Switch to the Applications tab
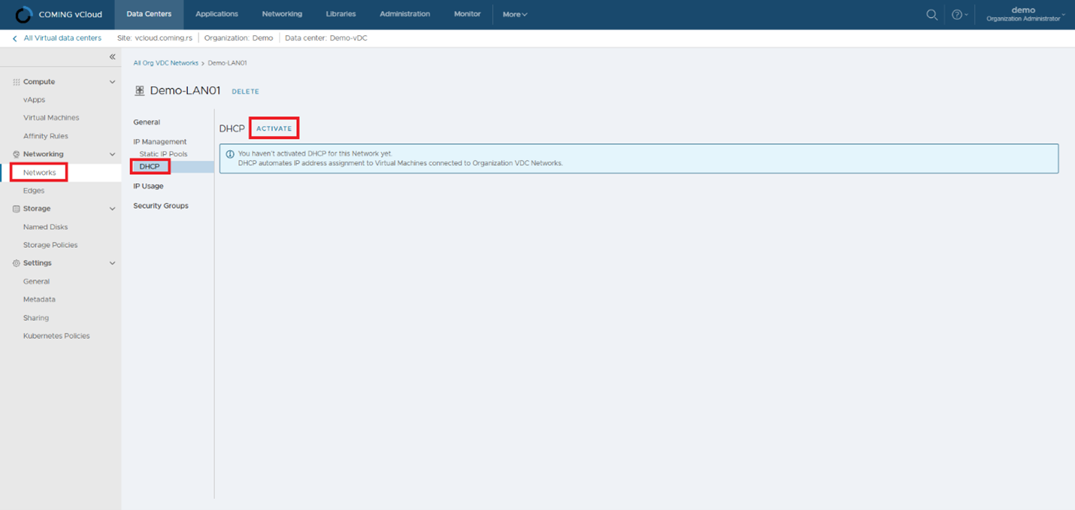1075x510 pixels. coord(217,14)
